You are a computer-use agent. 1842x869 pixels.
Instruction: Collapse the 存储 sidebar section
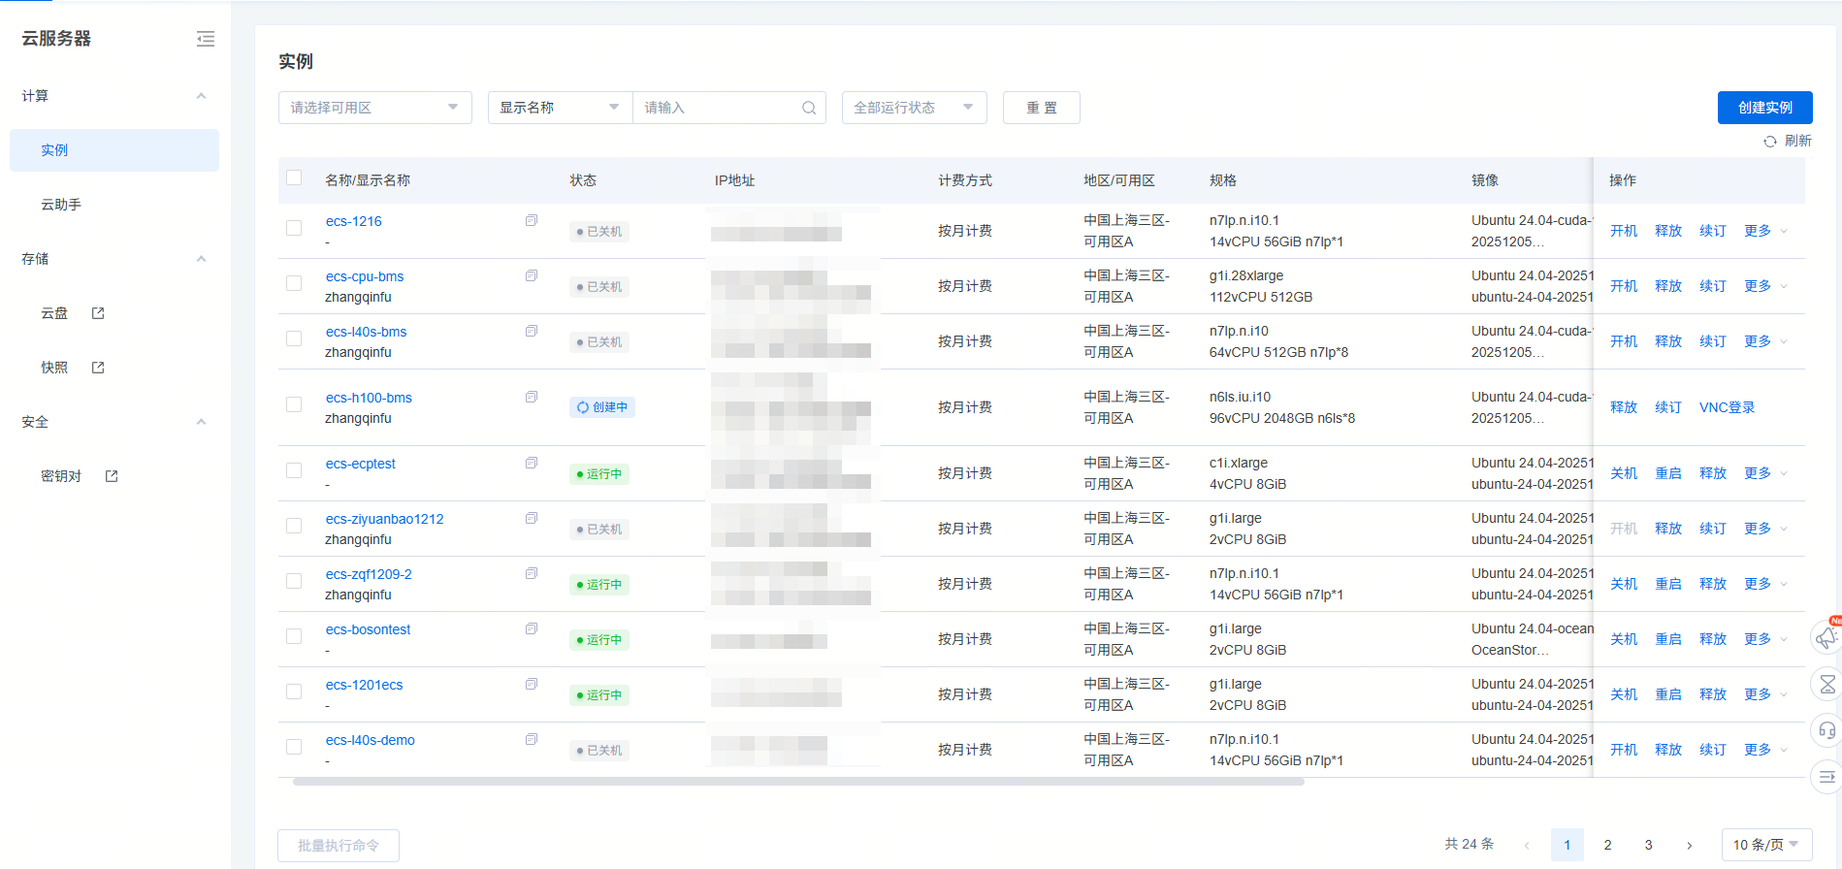tap(201, 259)
